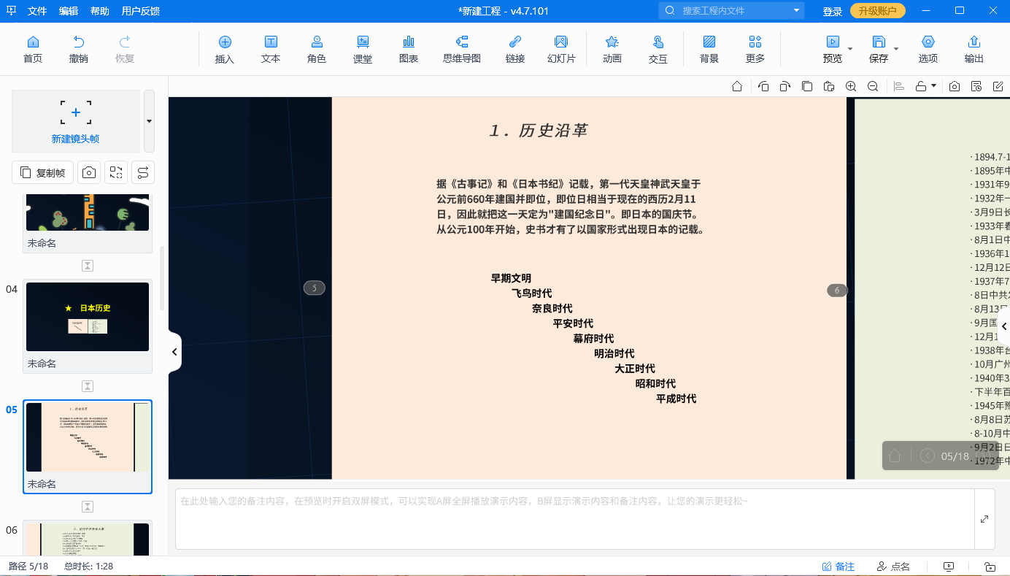The width and height of the screenshot is (1010, 576).
Task: Click the paste icon in canvas toolbar
Action: 829,86
